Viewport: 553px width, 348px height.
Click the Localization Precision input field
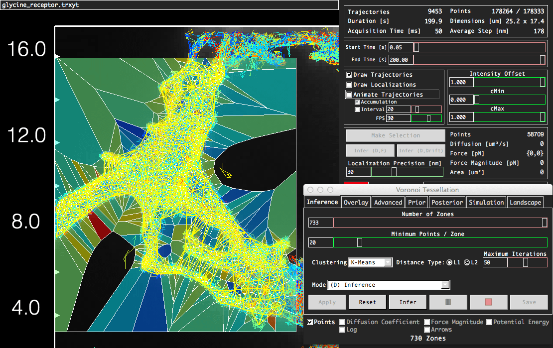[359, 172]
